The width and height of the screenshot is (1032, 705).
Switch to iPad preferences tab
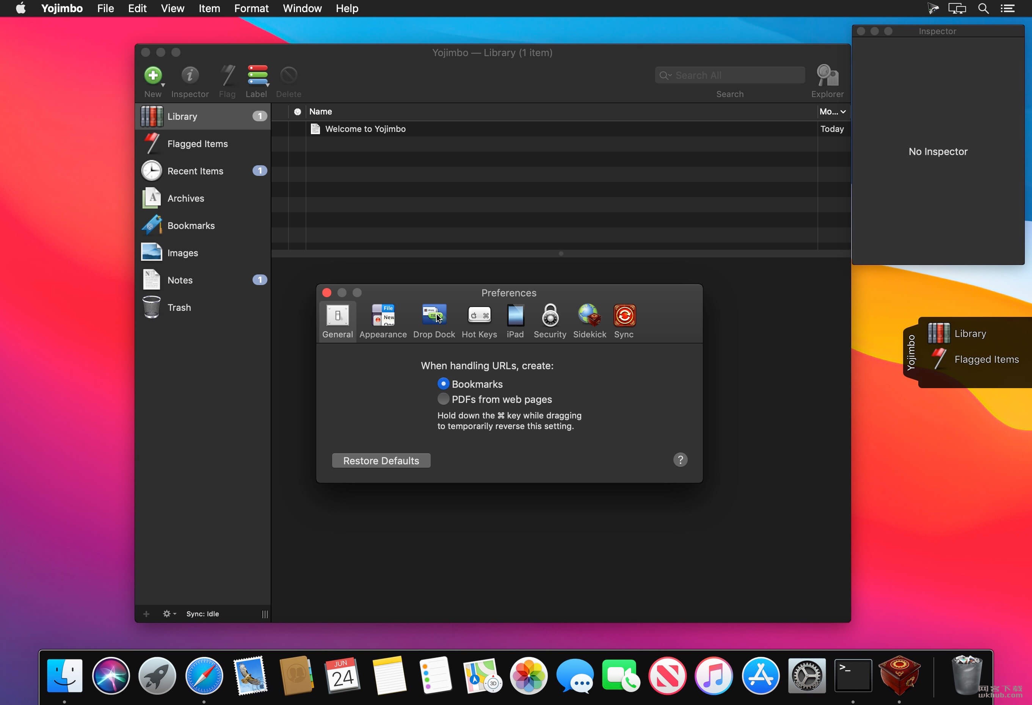point(515,322)
